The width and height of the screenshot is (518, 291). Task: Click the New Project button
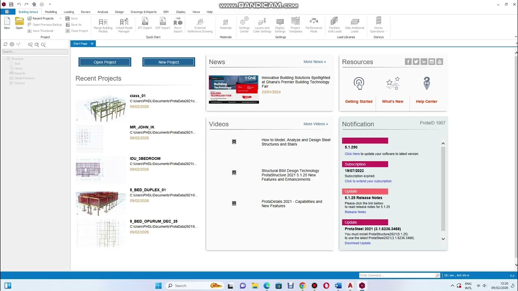point(169,62)
